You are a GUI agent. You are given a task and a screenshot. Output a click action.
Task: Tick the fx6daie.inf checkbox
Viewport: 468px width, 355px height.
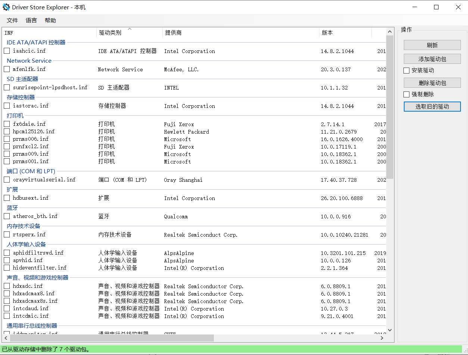pyautogui.click(x=7, y=124)
